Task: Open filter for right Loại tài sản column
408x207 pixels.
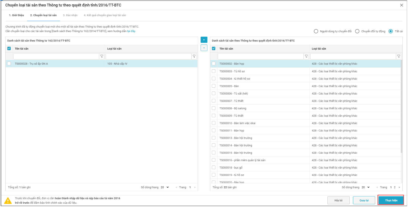Action: pos(399,56)
